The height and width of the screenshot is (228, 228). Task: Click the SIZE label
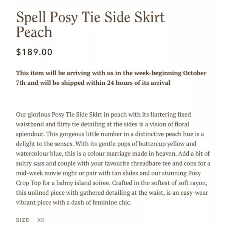click(23, 220)
